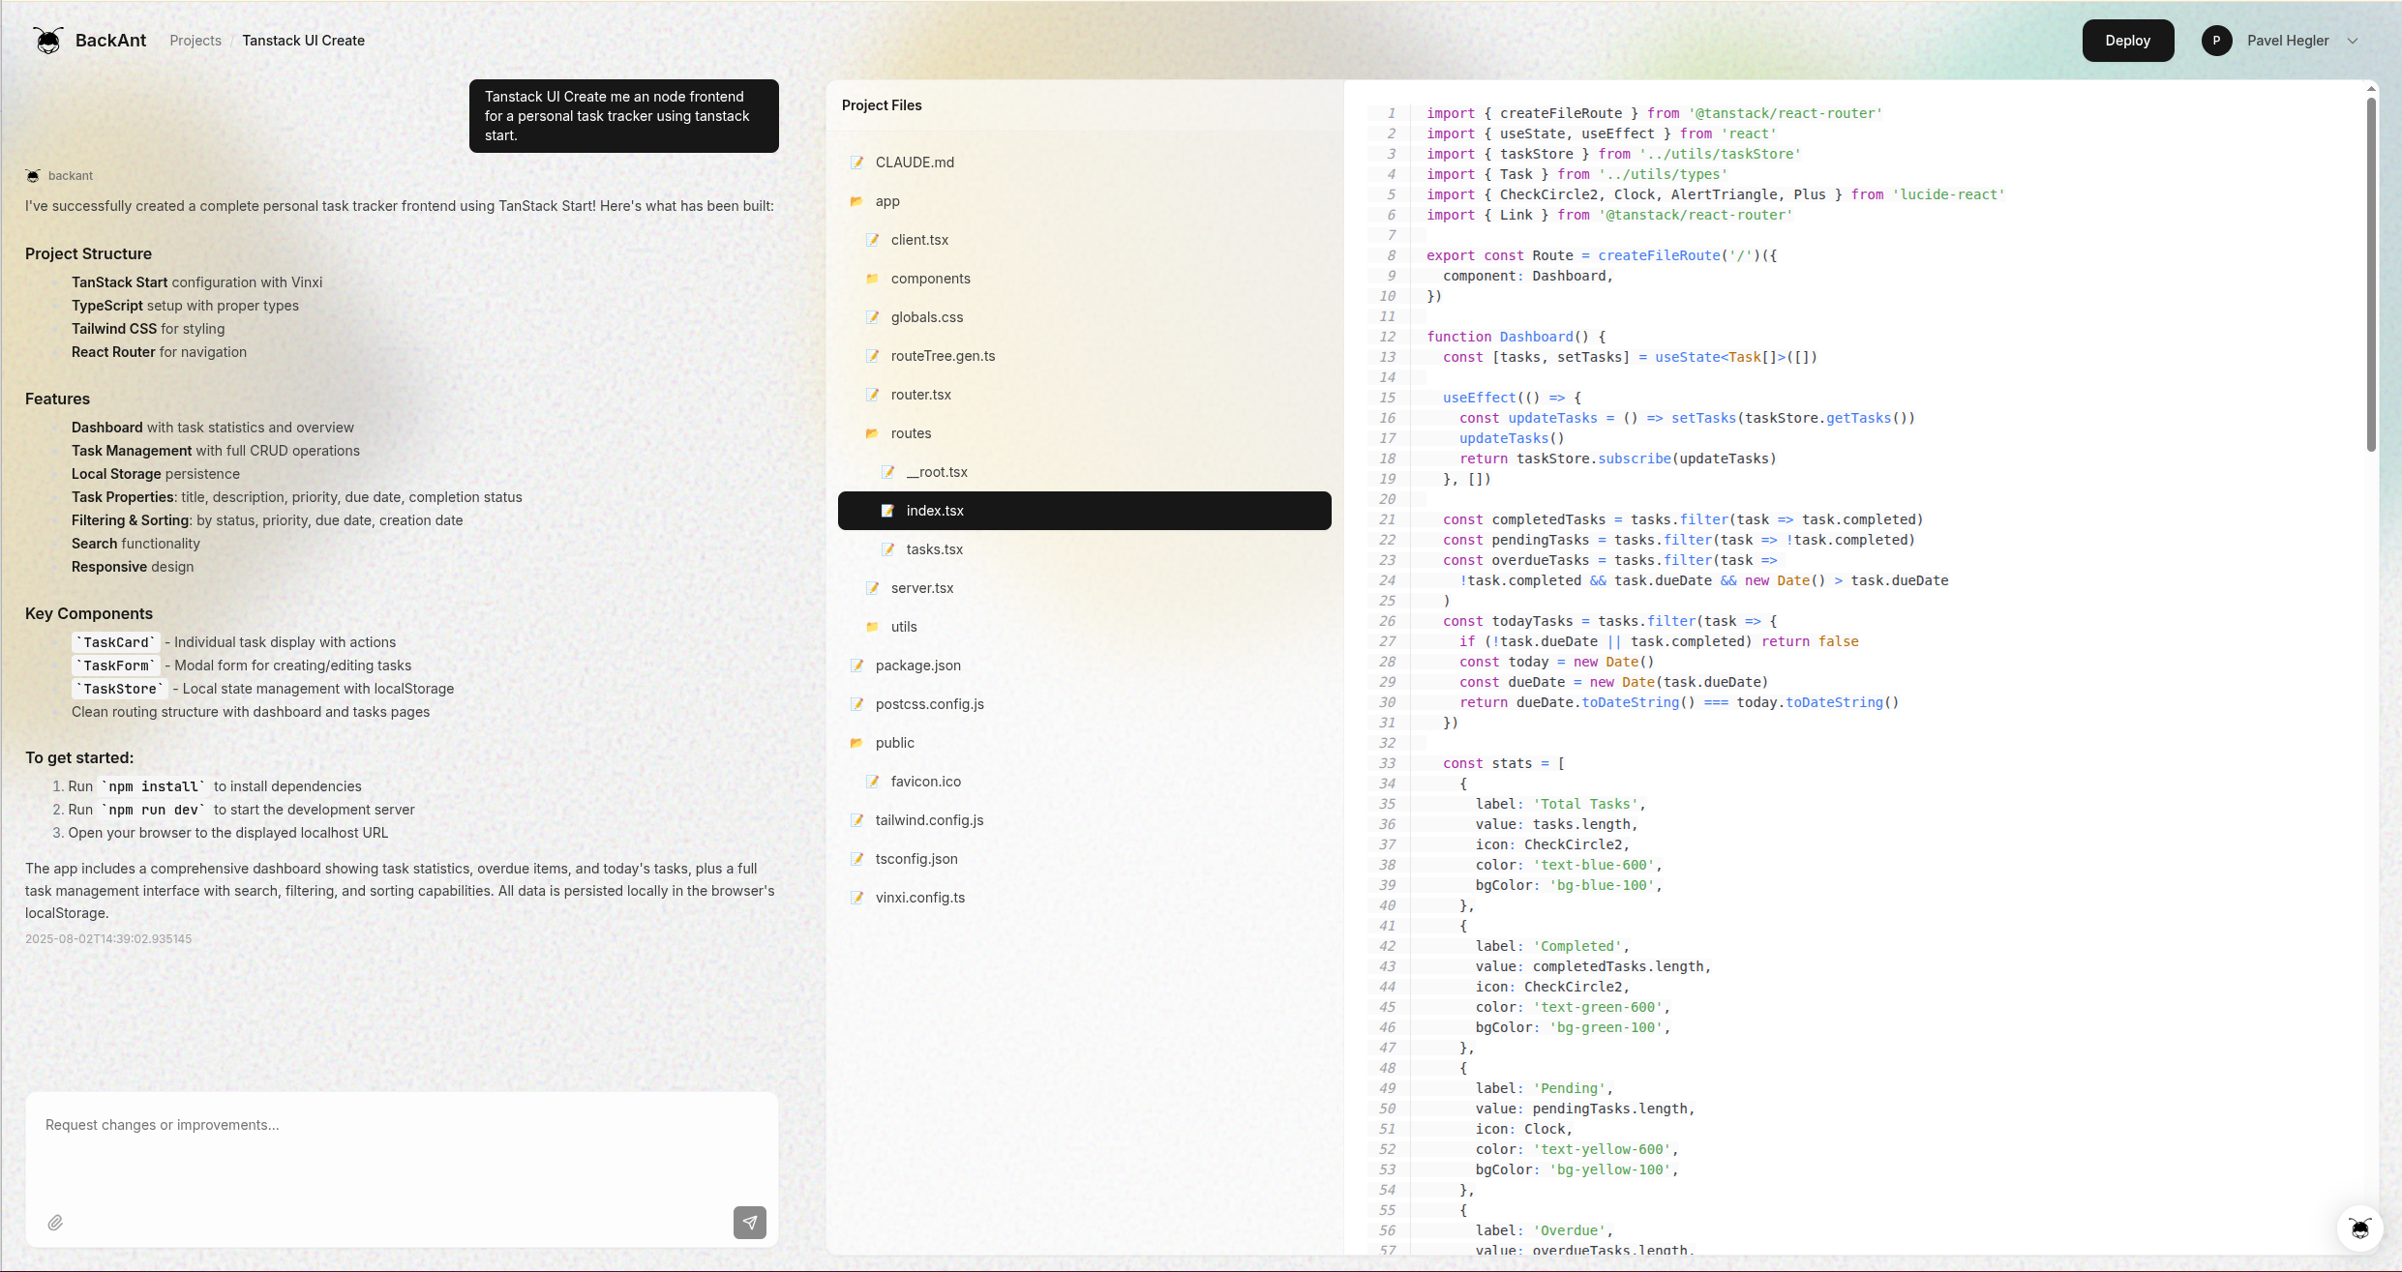Collapse the routes folder

[x=1084, y=433]
